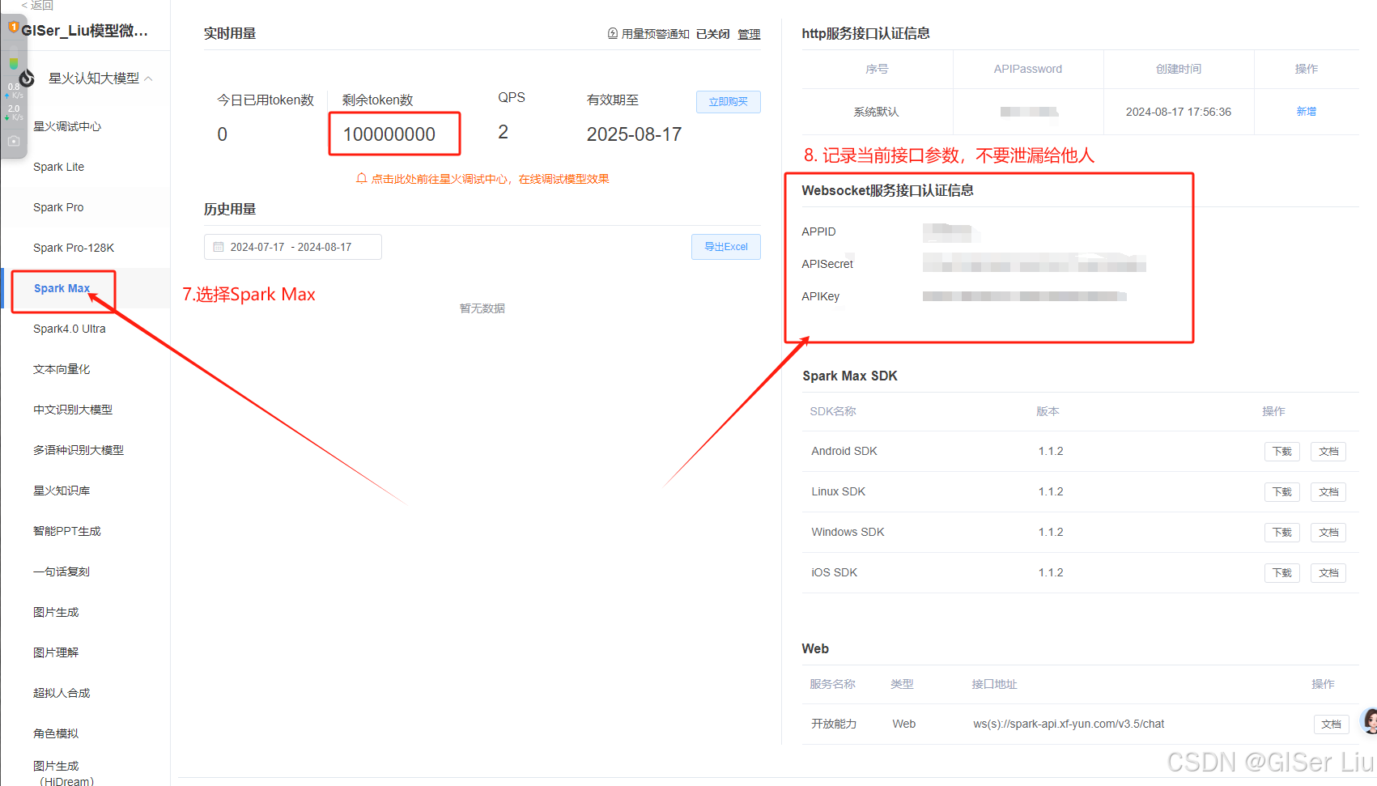Open 星火调试中心 in sidebar
Image resolution: width=1377 pixels, height=786 pixels.
tap(67, 126)
